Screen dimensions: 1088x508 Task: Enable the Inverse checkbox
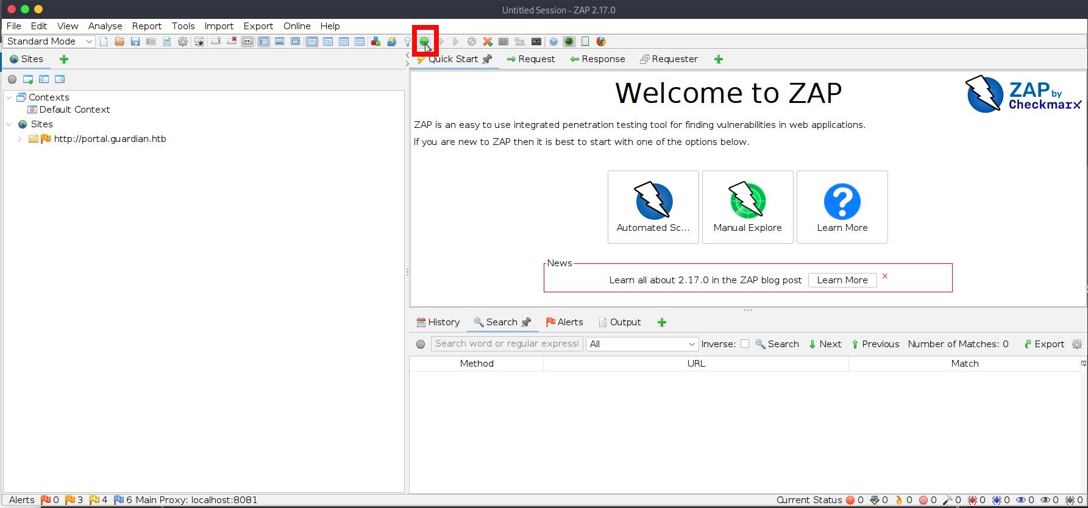click(x=745, y=344)
